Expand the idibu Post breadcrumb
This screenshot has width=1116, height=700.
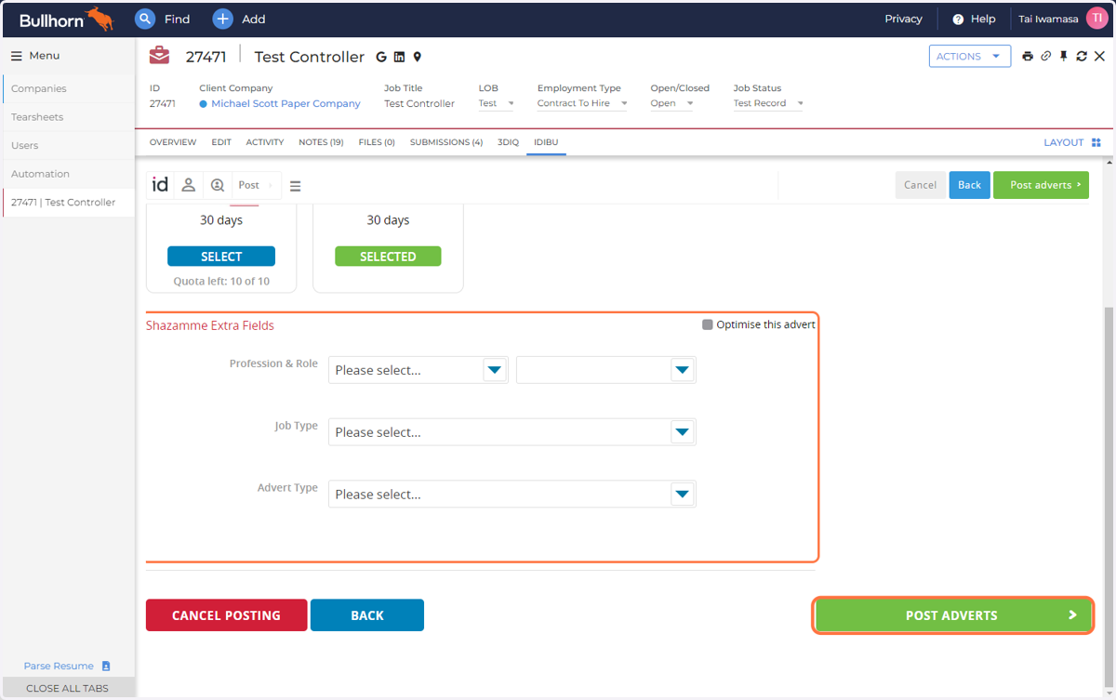[x=257, y=185]
